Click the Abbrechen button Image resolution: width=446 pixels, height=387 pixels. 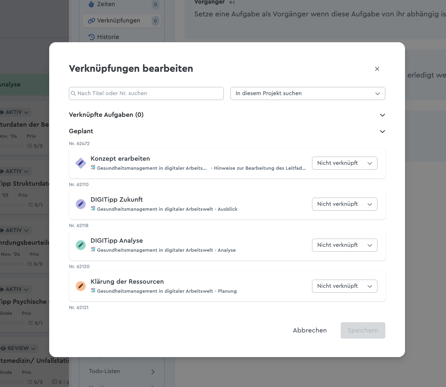[309, 330]
